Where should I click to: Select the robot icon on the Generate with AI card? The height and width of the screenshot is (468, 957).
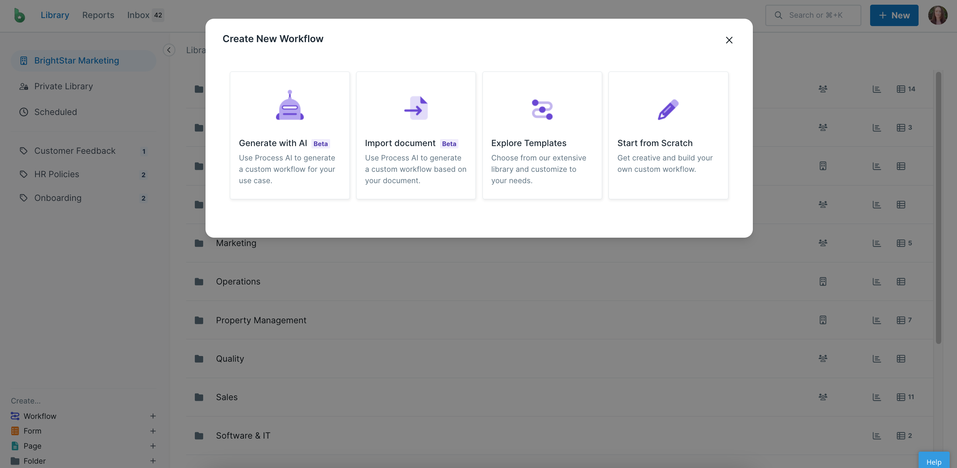pyautogui.click(x=289, y=107)
